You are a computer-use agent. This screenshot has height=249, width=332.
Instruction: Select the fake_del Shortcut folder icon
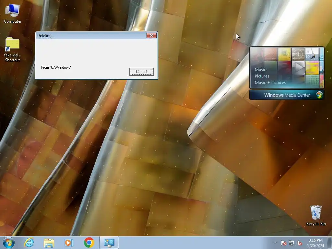12,49
